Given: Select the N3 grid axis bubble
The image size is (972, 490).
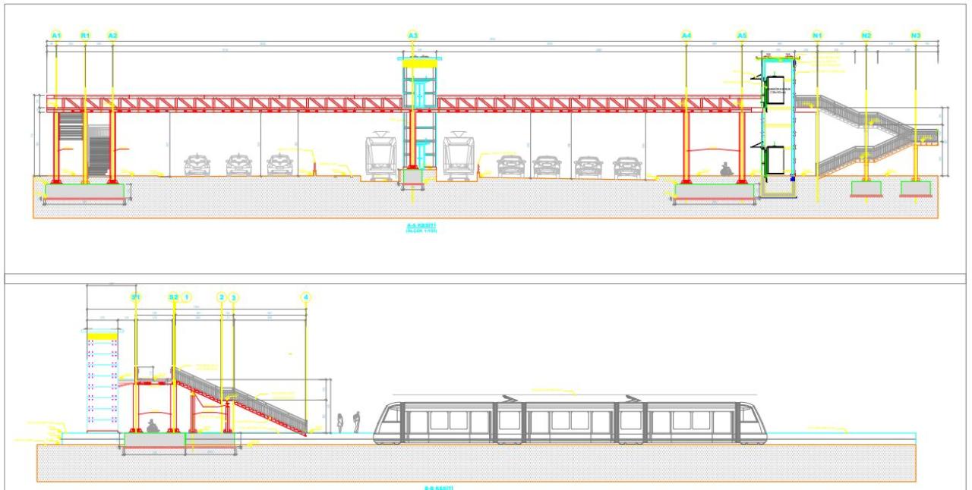Looking at the screenshot, I should pos(916,36).
